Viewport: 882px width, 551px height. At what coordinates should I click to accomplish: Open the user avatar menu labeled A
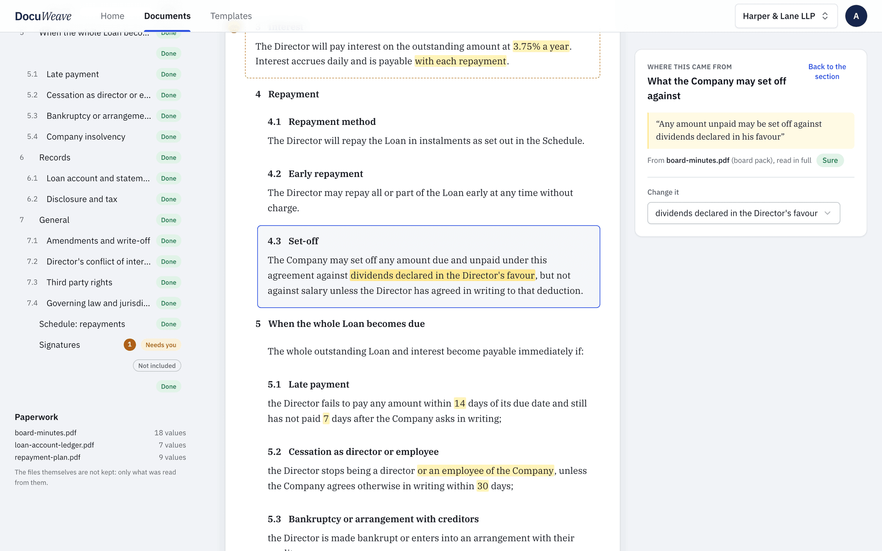point(856,16)
